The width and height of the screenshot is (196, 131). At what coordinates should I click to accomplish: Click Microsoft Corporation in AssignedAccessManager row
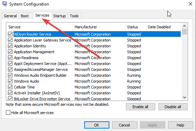92,69
